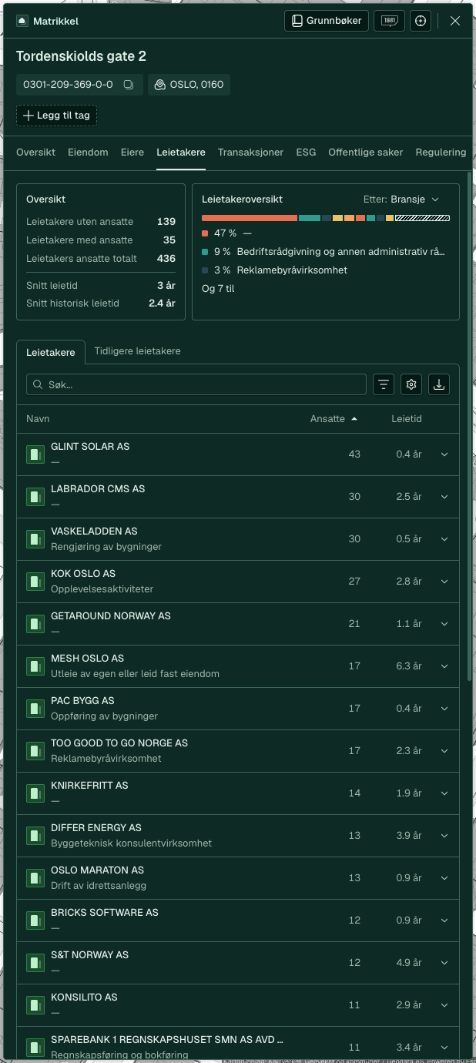Click the OSLO, 0160 location chip
The image size is (476, 1063).
pyautogui.click(x=189, y=85)
